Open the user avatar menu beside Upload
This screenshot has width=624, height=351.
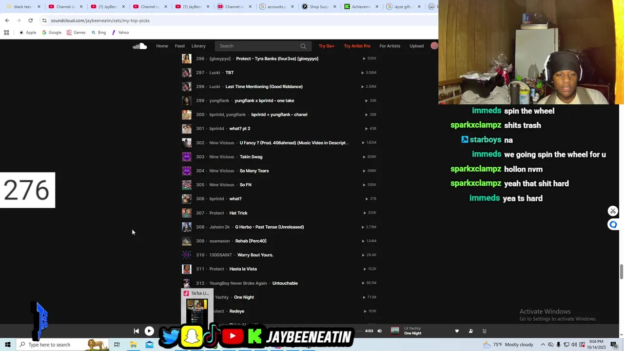click(x=434, y=46)
